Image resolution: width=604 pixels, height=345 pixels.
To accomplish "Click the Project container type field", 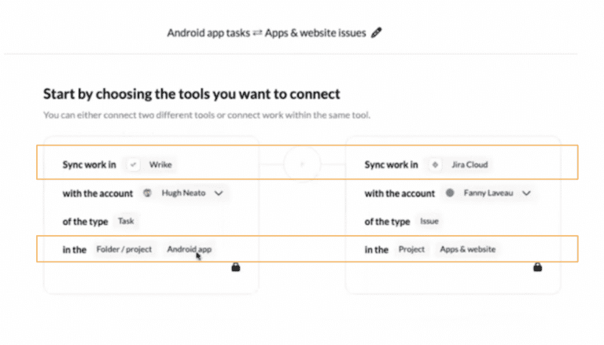I will pyautogui.click(x=411, y=249).
